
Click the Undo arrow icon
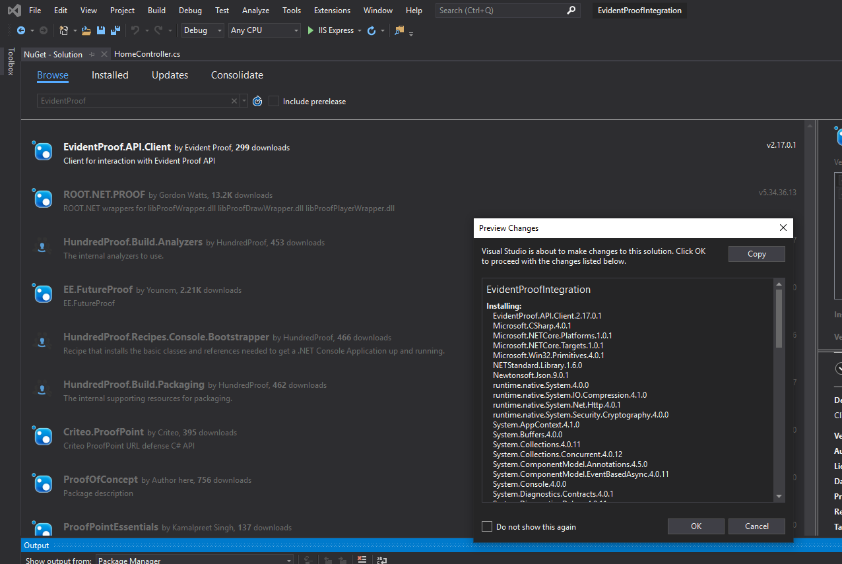pyautogui.click(x=135, y=30)
